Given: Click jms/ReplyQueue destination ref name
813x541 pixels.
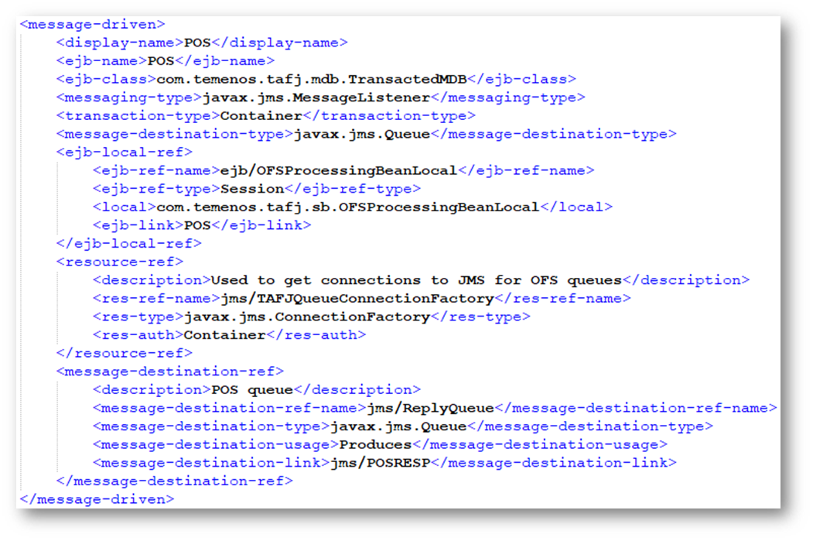Looking at the screenshot, I should tap(429, 408).
